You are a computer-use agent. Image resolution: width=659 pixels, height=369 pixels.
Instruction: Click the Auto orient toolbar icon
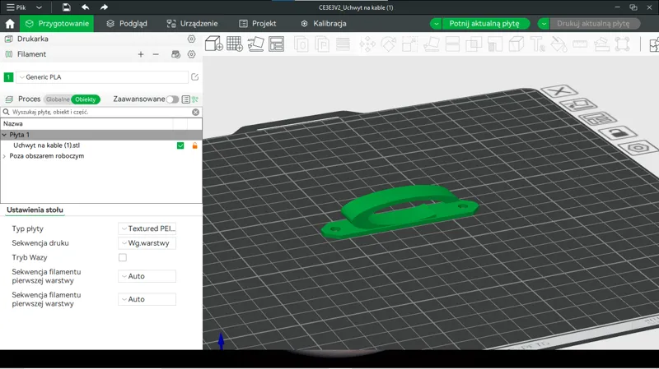pyautogui.click(x=255, y=44)
